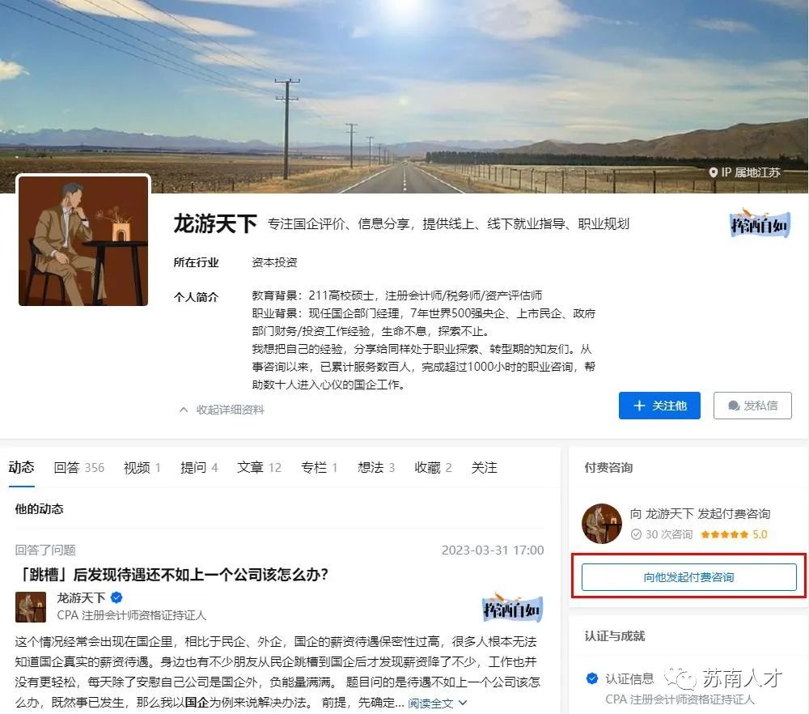The height and width of the screenshot is (714, 809).
Task: Select the 专栏 tab
Action: pos(319,468)
